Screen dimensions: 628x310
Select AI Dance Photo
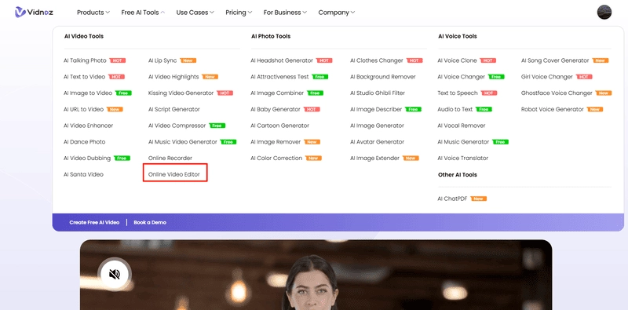tap(85, 142)
